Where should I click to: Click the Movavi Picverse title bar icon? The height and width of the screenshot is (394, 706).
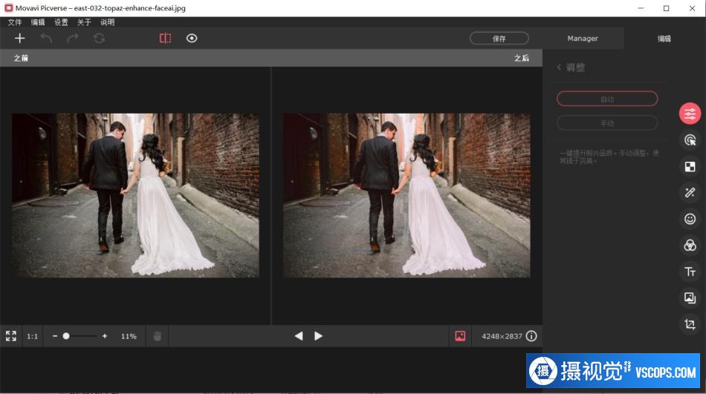click(x=9, y=7)
